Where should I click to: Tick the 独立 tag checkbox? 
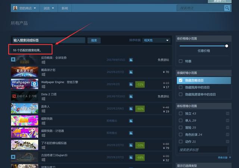(181, 113)
